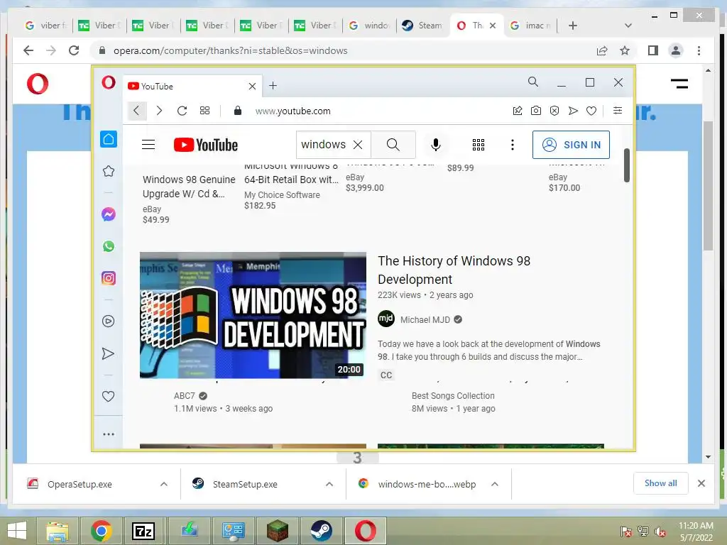The height and width of the screenshot is (545, 727).
Task: Click Opera ad blocker shield icon
Action: tap(554, 111)
